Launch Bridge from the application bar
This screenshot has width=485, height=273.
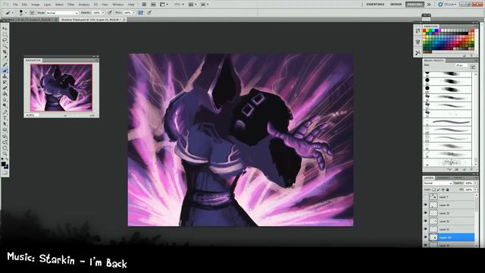click(144, 5)
